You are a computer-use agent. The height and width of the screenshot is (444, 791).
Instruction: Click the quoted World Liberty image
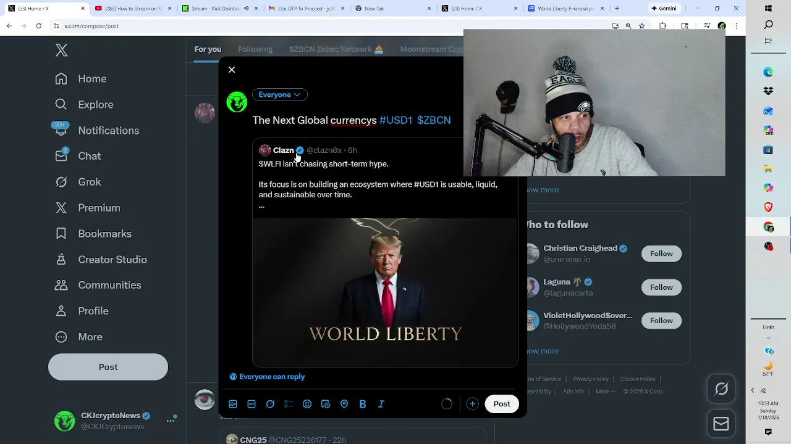coord(385,292)
